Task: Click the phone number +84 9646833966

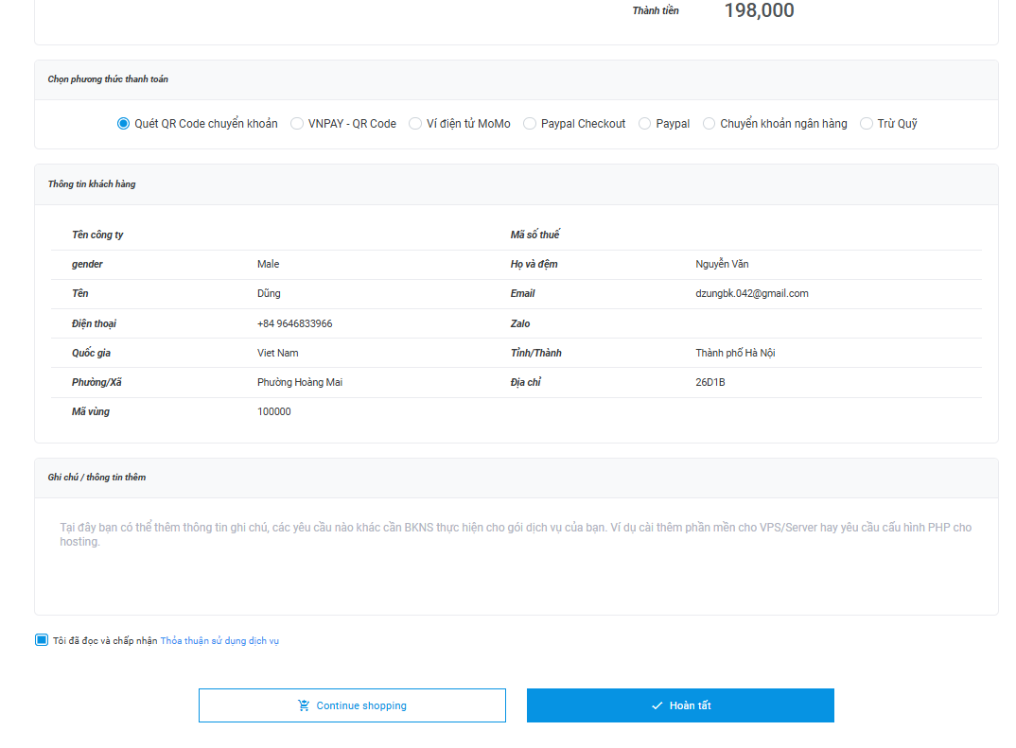Action: click(x=294, y=323)
